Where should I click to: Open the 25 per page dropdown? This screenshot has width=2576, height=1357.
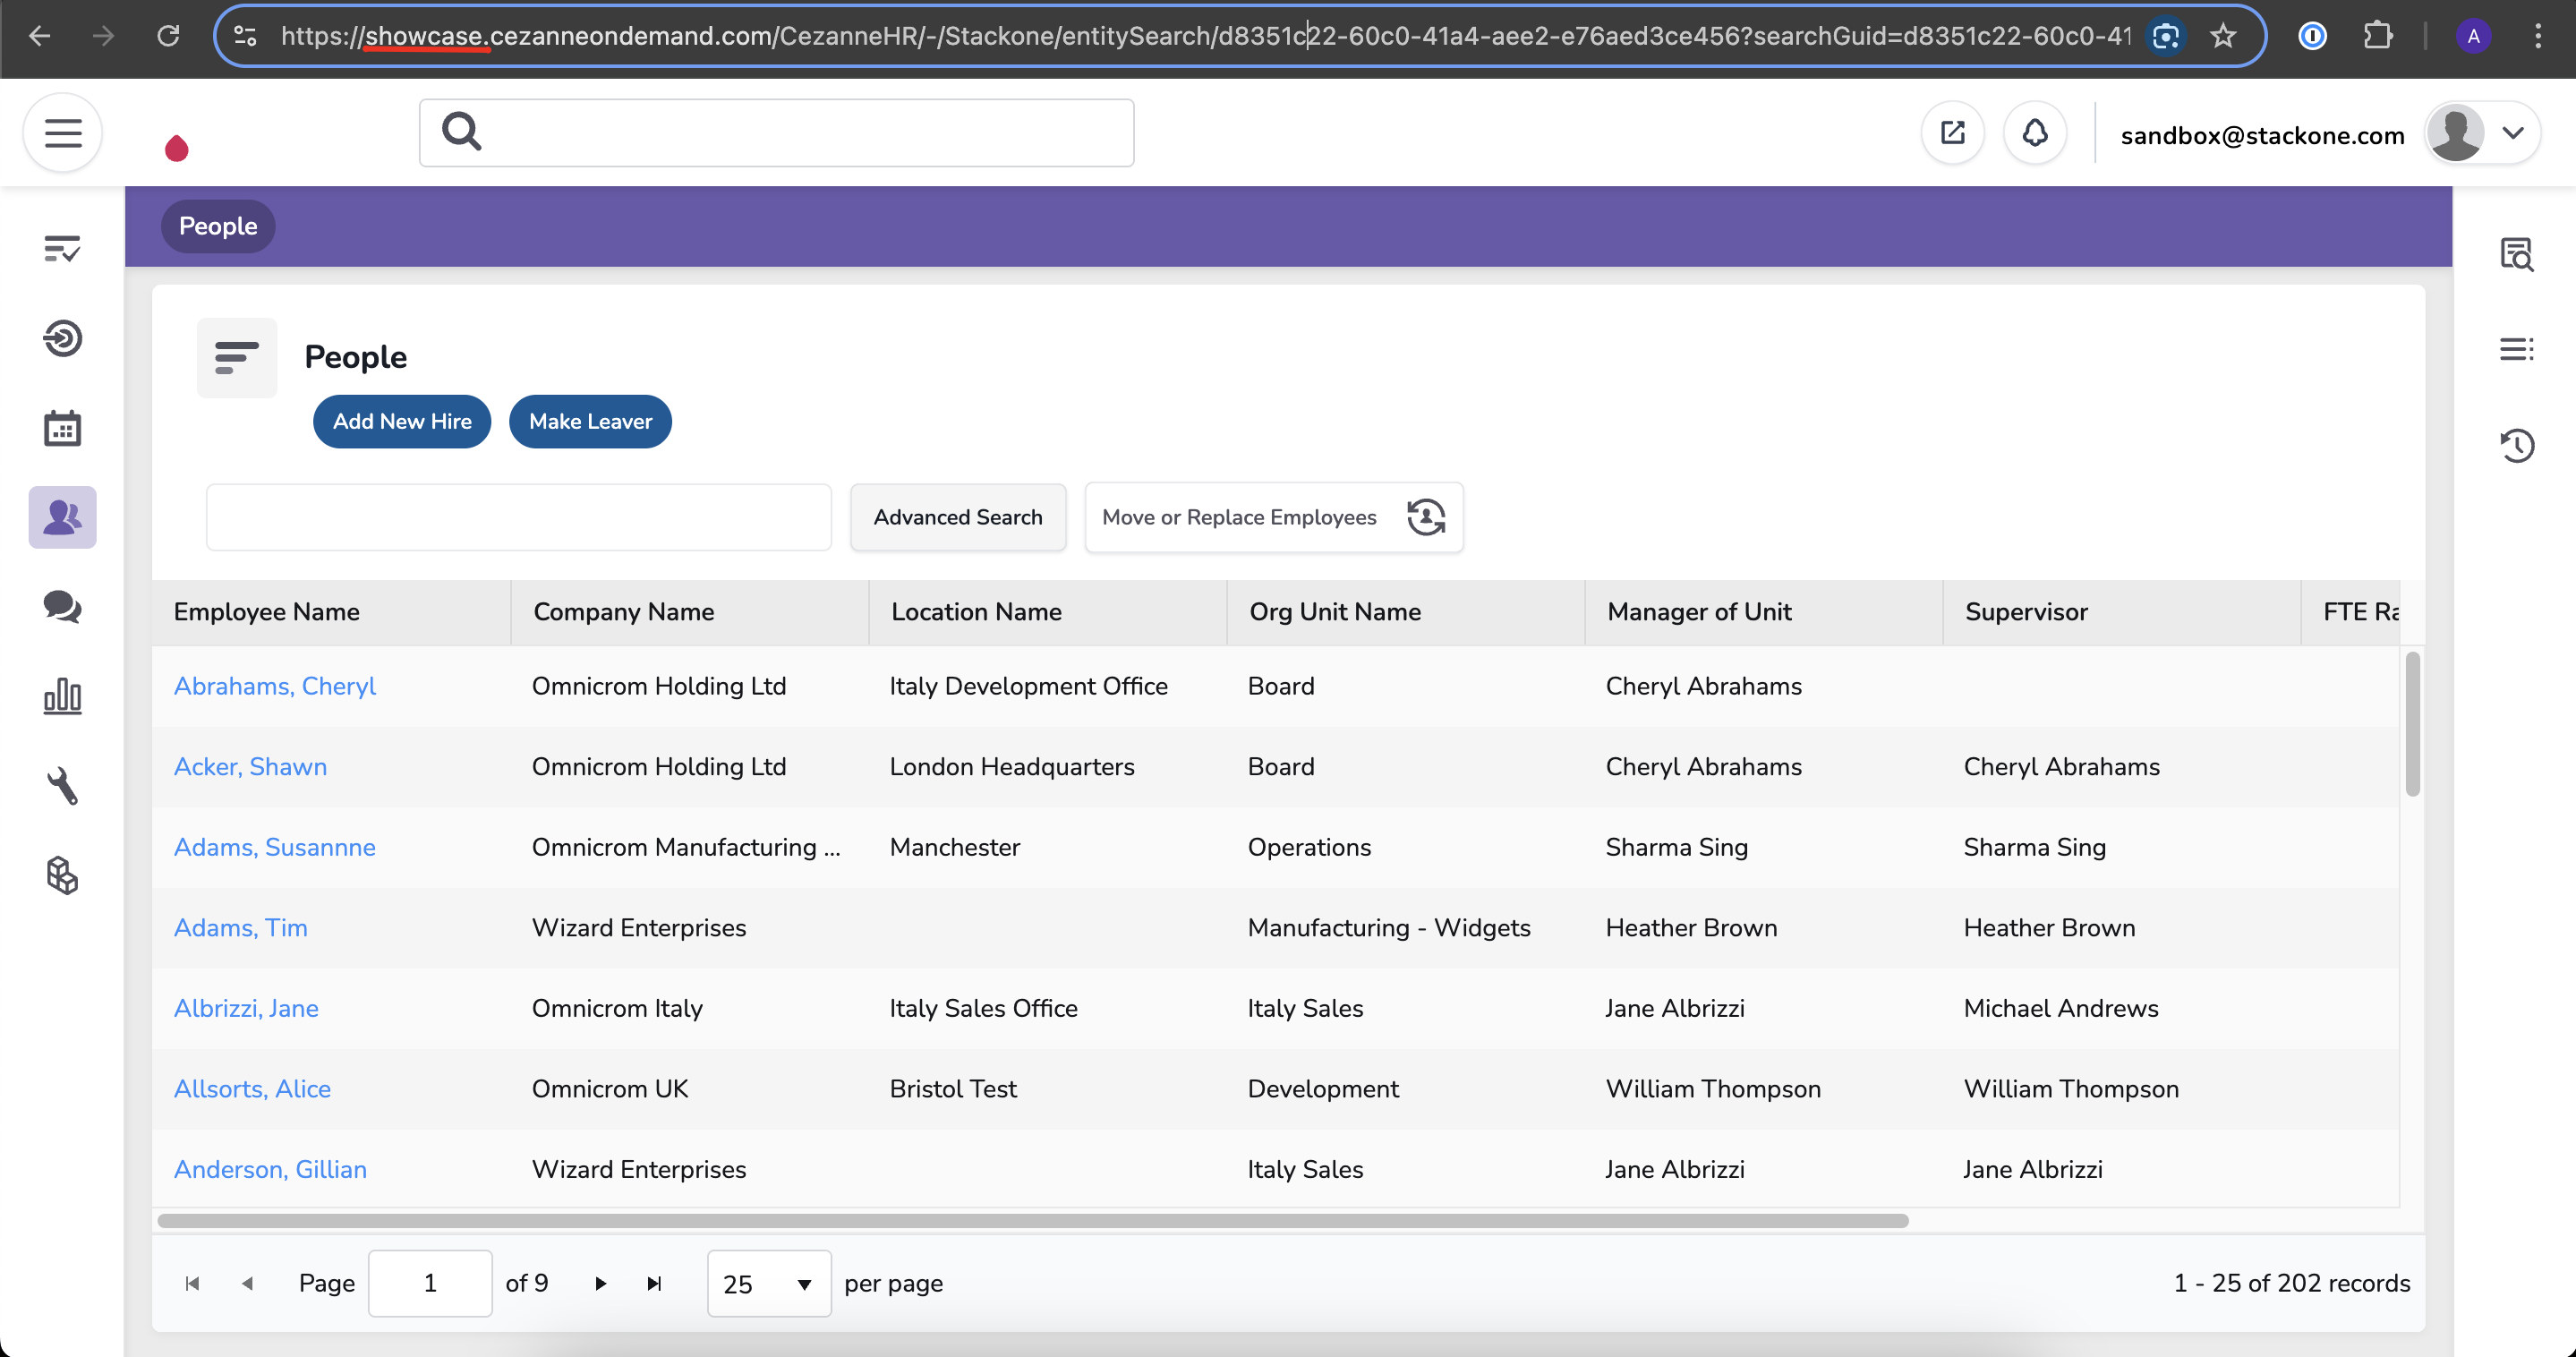click(x=768, y=1283)
